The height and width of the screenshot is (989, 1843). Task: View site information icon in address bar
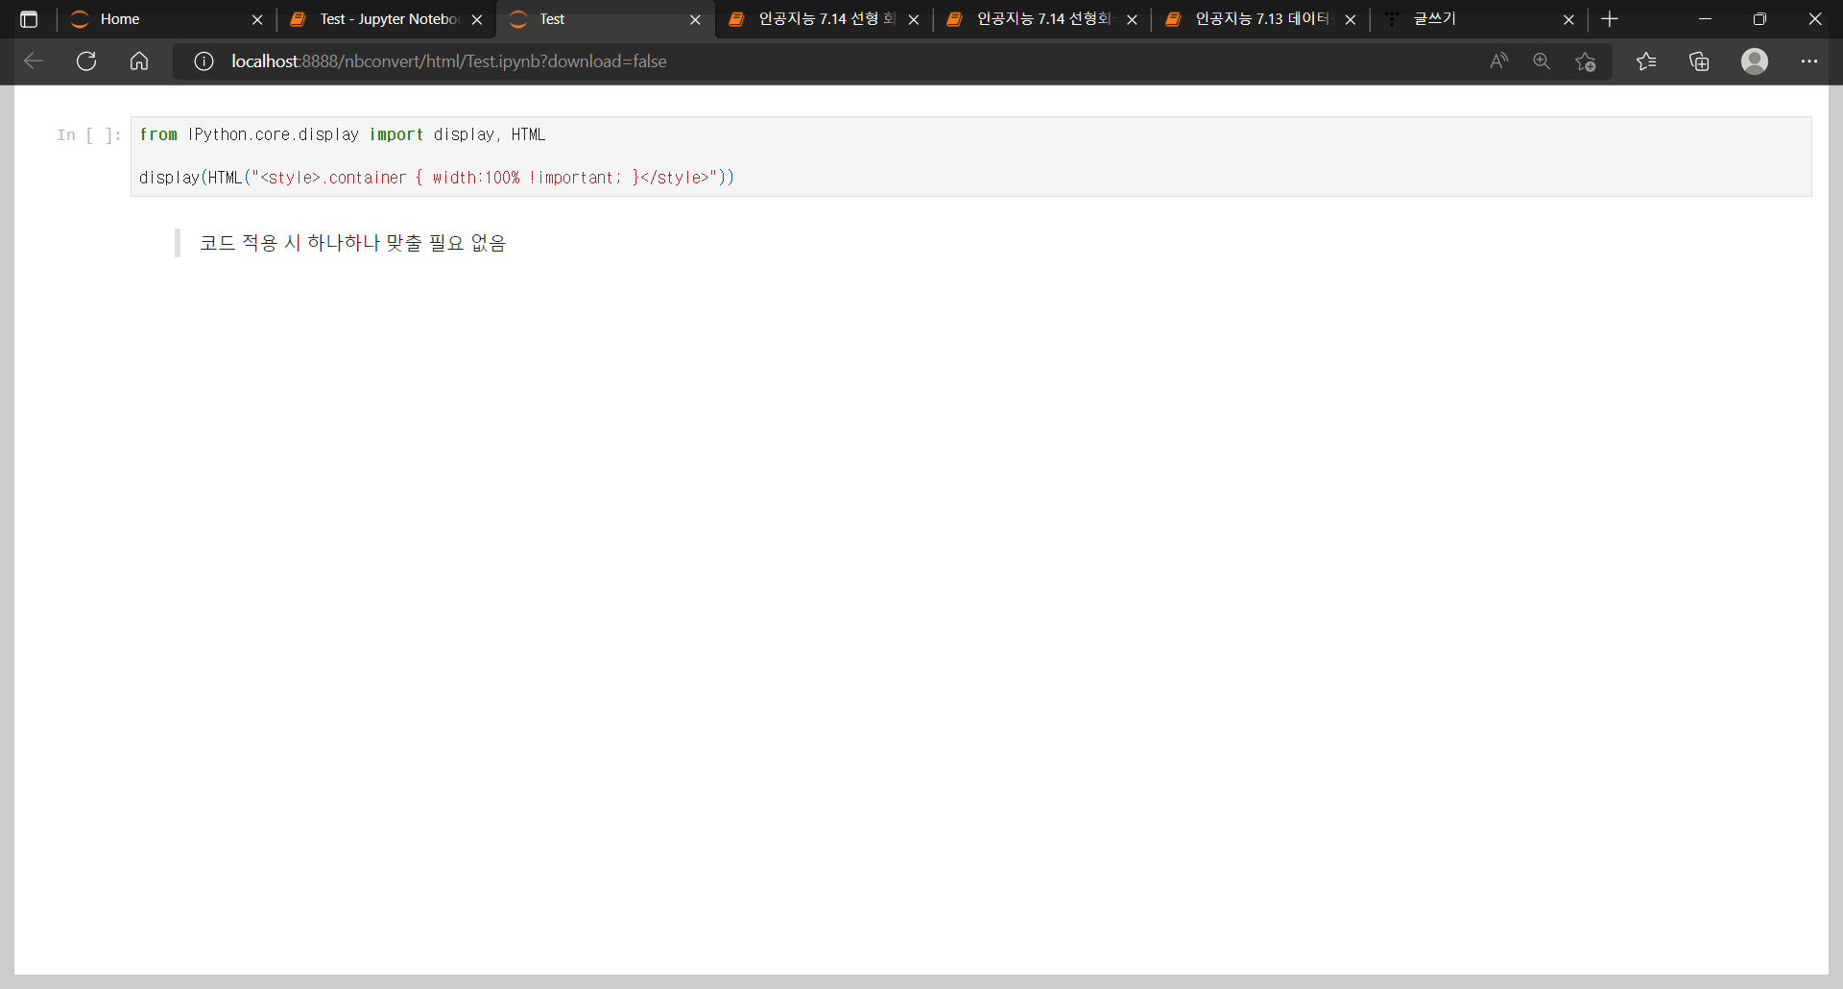[203, 61]
